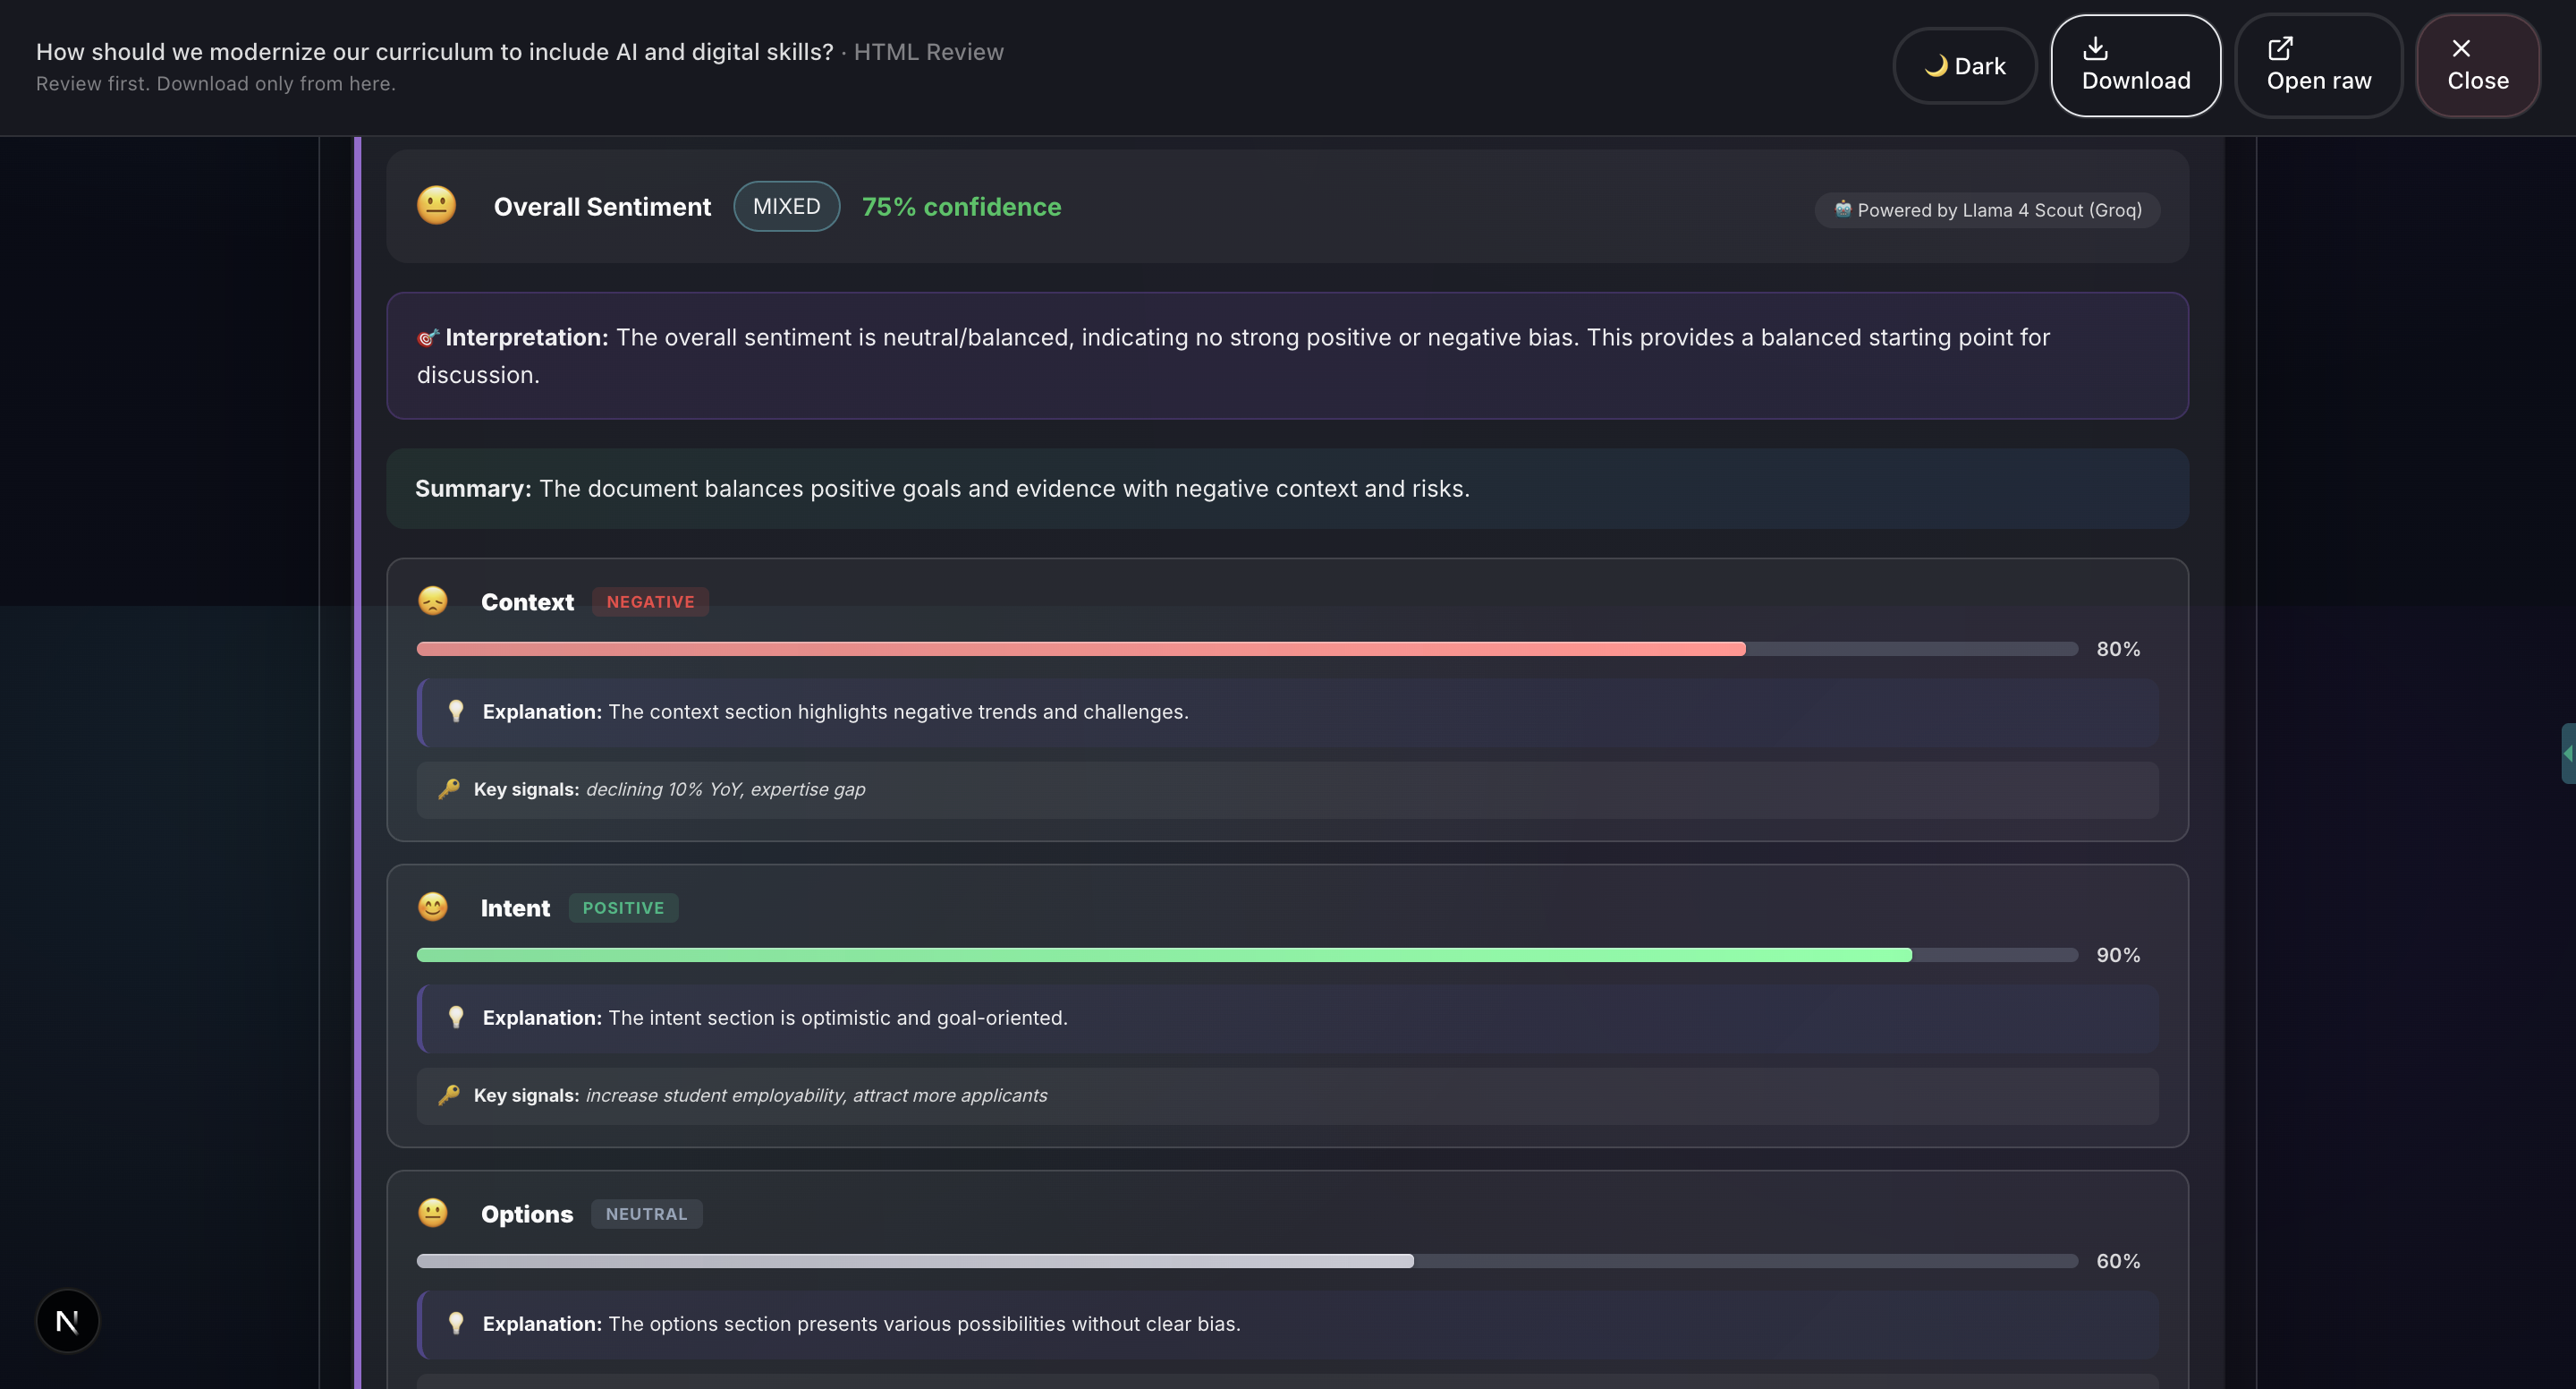Toggle the Dark theme moon button

click(1964, 66)
